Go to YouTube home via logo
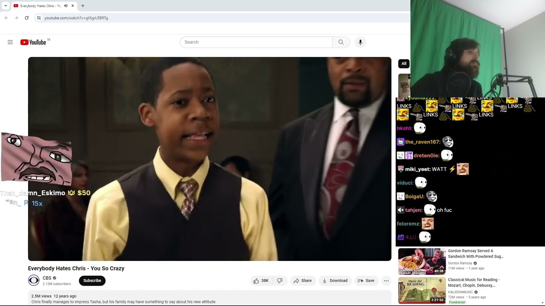Viewport: 545px width, 306px height. click(x=33, y=42)
